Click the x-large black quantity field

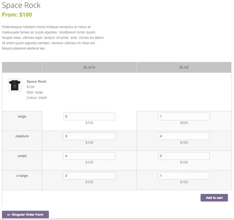pyautogui.click(x=89, y=176)
